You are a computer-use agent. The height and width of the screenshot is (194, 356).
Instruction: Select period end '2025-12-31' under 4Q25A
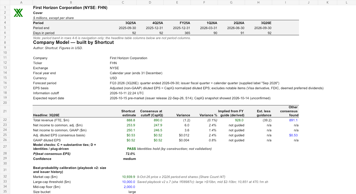coord(154,28)
